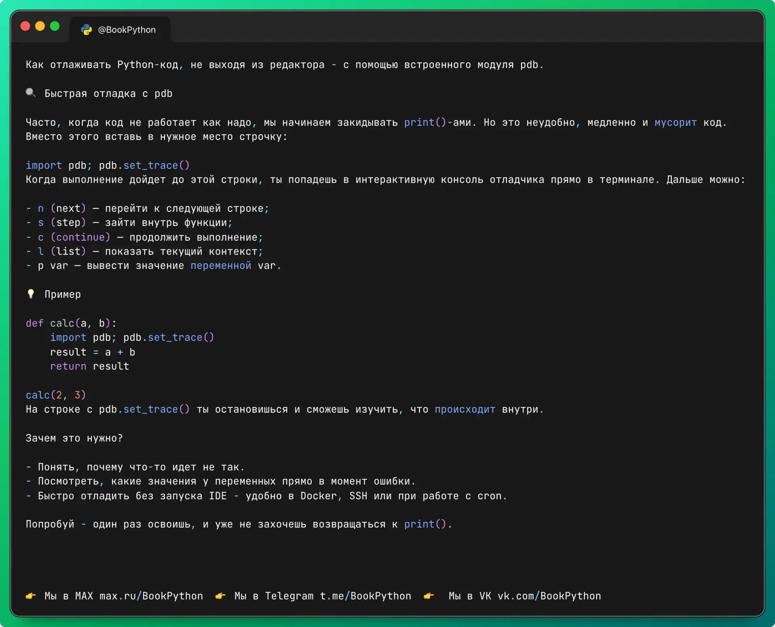Click the line Понять, почему что-то идет не так
This screenshot has width=775, height=627.
(135, 467)
